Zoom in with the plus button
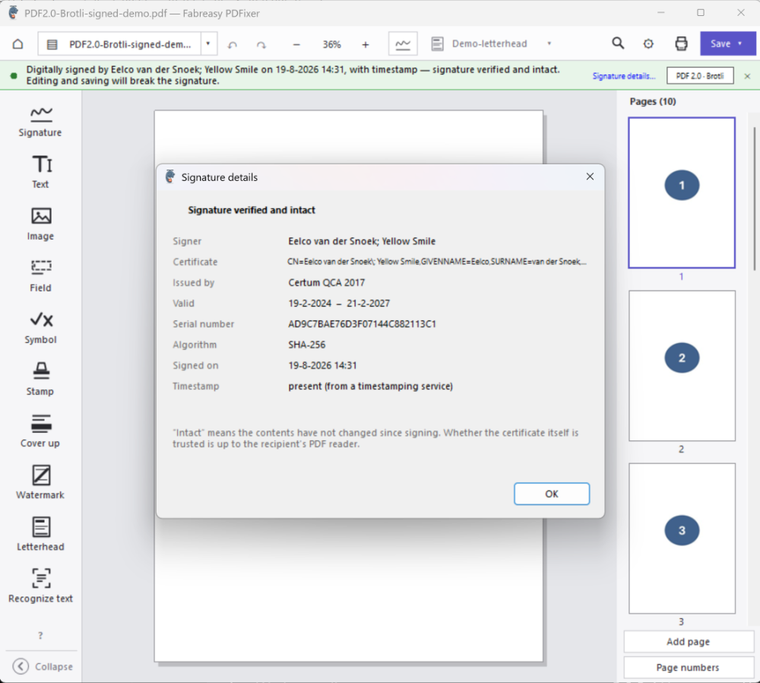 click(366, 45)
